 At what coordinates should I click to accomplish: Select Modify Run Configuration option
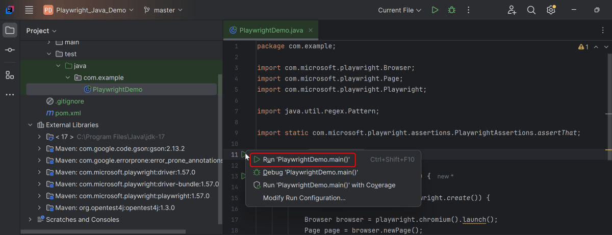pos(304,198)
